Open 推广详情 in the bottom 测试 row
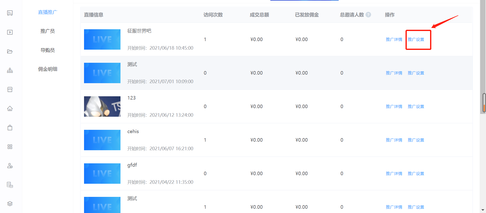 pyautogui.click(x=394, y=207)
